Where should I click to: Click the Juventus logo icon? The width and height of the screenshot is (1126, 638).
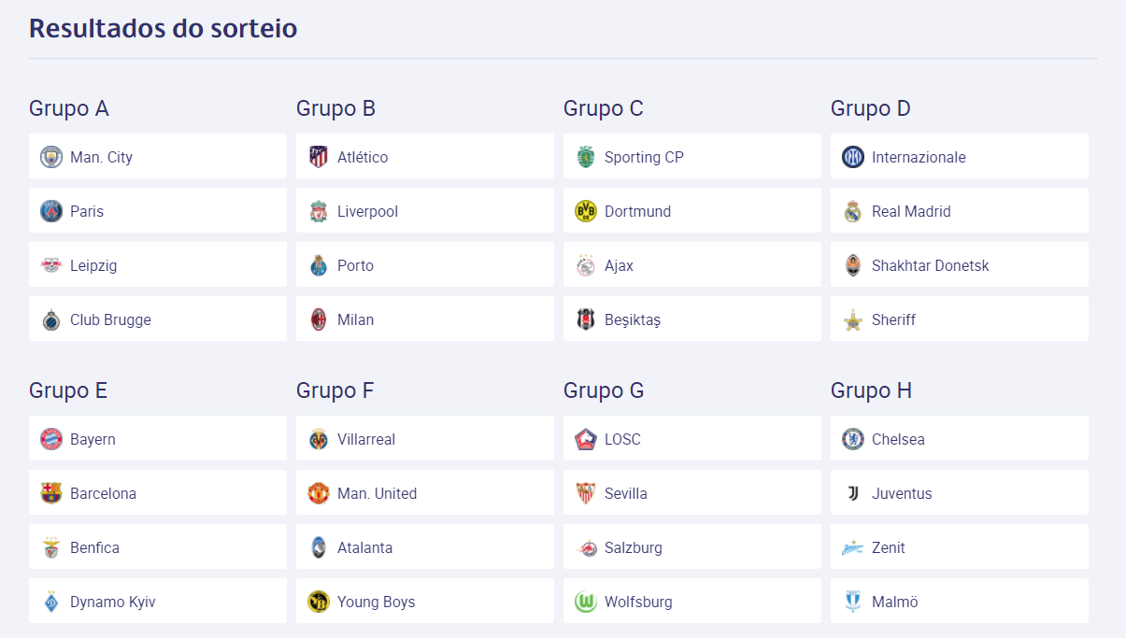pos(853,493)
